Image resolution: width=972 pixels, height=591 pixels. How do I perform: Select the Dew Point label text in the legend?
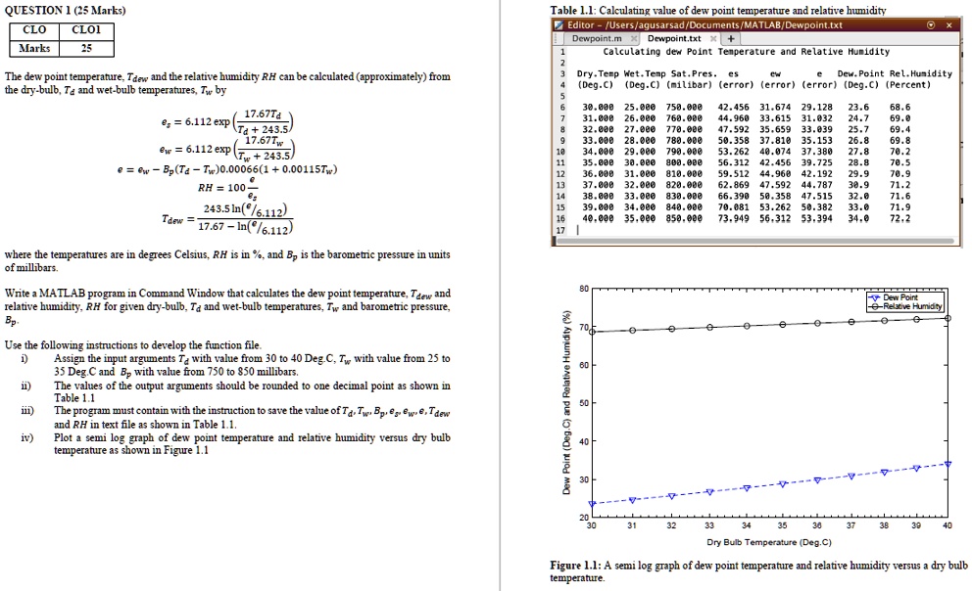point(903,296)
